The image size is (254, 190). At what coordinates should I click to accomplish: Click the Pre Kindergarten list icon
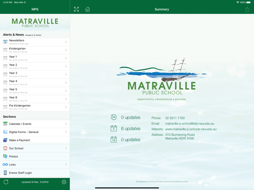[5, 107]
